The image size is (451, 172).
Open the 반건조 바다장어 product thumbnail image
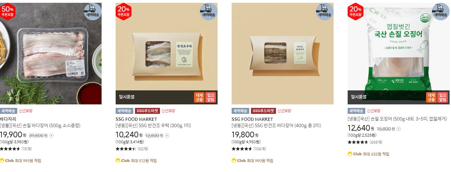[283, 54]
